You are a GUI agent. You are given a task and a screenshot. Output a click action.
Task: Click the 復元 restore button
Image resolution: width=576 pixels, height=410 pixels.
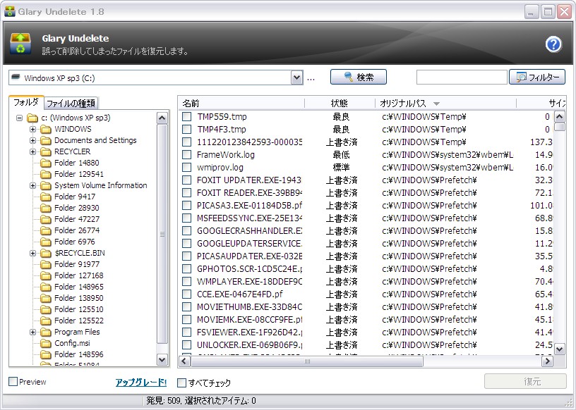click(525, 381)
